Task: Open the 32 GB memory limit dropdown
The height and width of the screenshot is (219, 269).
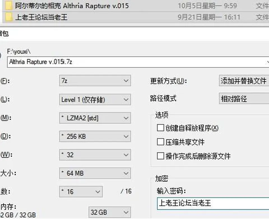Action: [110, 213]
